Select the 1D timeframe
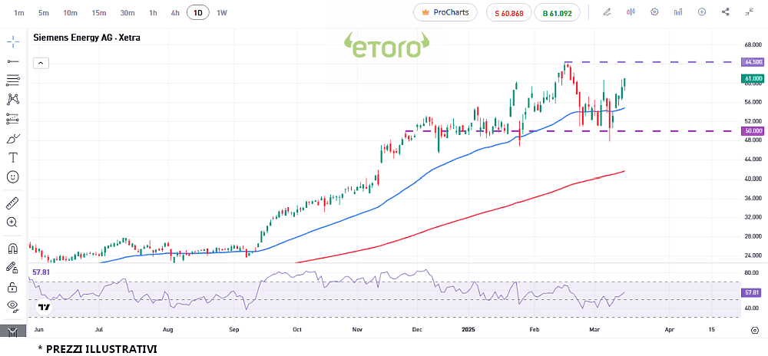 point(198,13)
